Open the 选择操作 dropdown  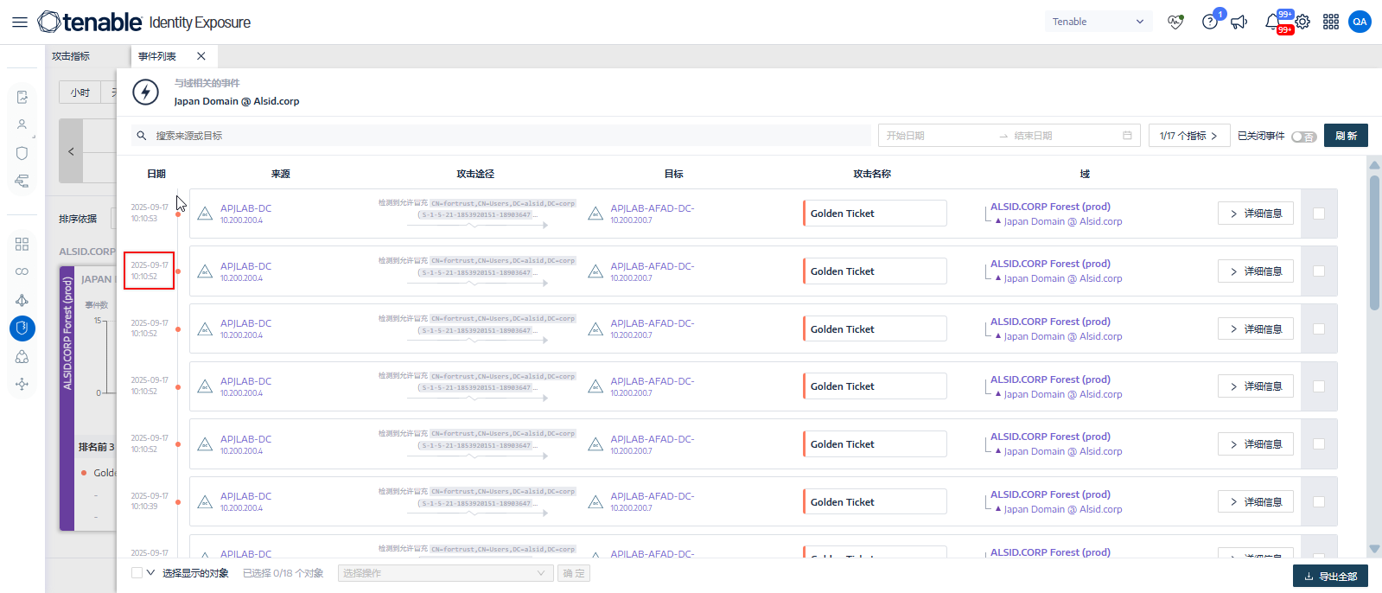[x=444, y=573]
